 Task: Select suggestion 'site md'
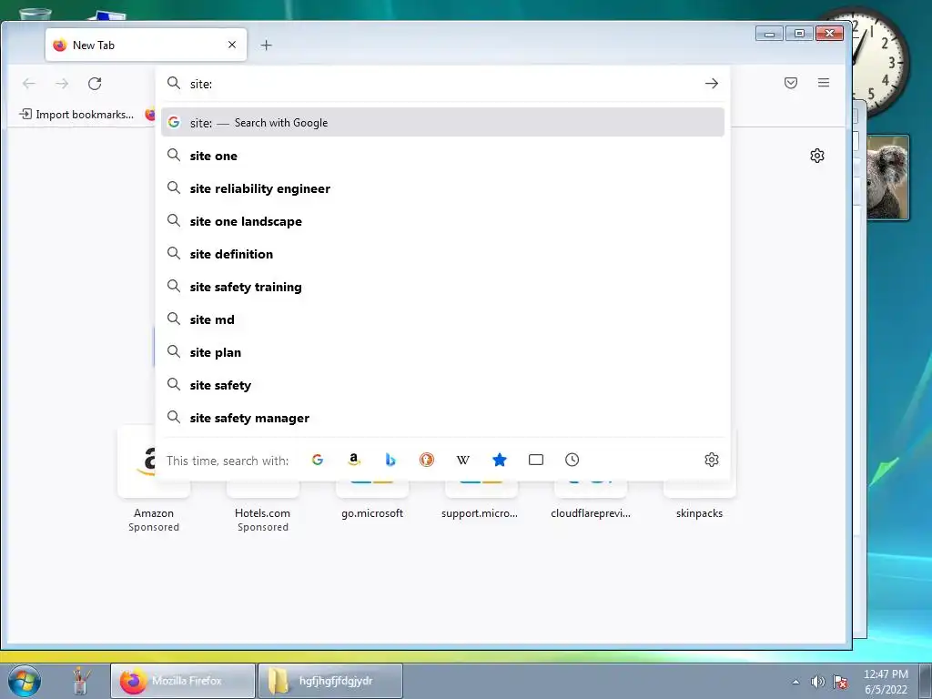[x=442, y=319]
